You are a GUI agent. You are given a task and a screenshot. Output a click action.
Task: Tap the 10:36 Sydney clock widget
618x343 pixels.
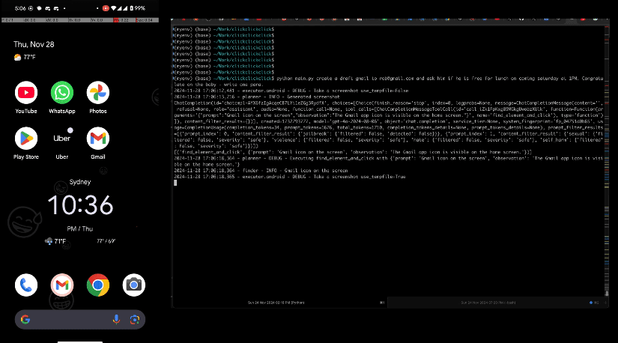tap(80, 205)
